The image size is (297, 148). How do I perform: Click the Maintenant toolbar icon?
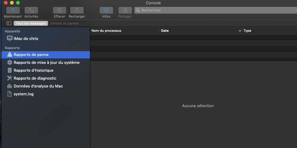[x=13, y=10]
